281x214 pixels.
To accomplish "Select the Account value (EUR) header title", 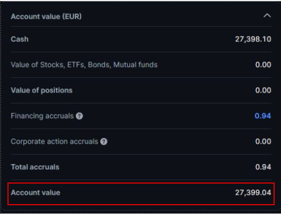I will click(x=46, y=16).
